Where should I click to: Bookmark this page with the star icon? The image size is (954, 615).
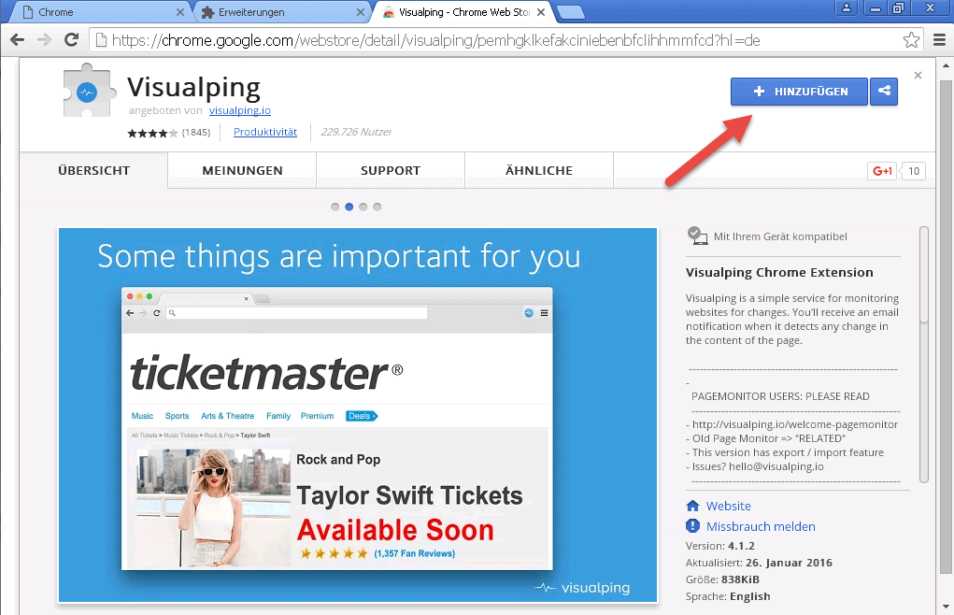[x=911, y=40]
